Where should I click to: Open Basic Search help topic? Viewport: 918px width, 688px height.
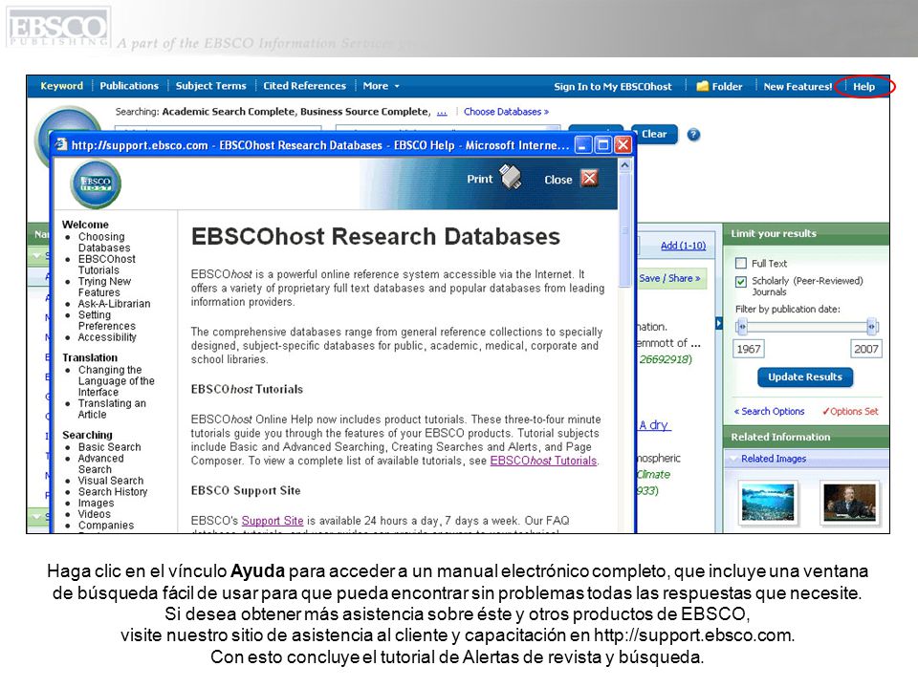109,447
